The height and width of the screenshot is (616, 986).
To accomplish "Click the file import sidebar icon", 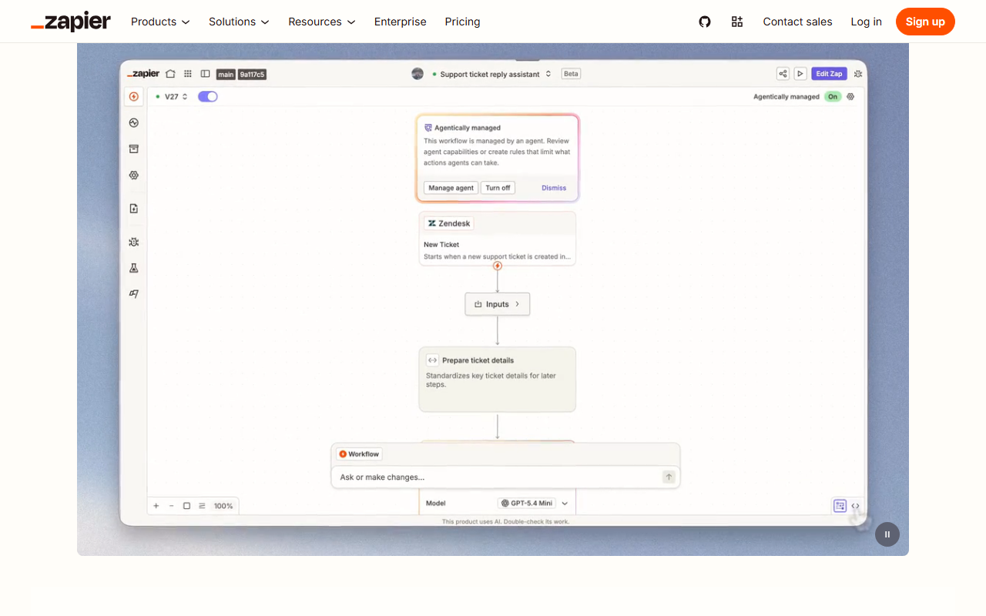I will pyautogui.click(x=134, y=209).
